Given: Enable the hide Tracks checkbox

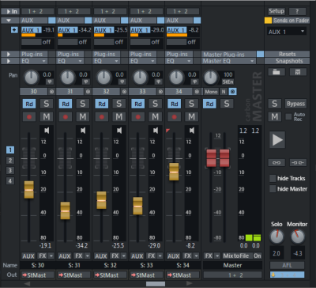Looking at the screenshot, I should 273,178.
